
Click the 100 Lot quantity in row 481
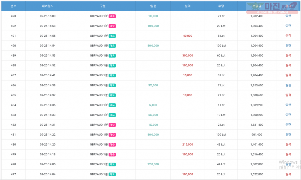click(221, 135)
